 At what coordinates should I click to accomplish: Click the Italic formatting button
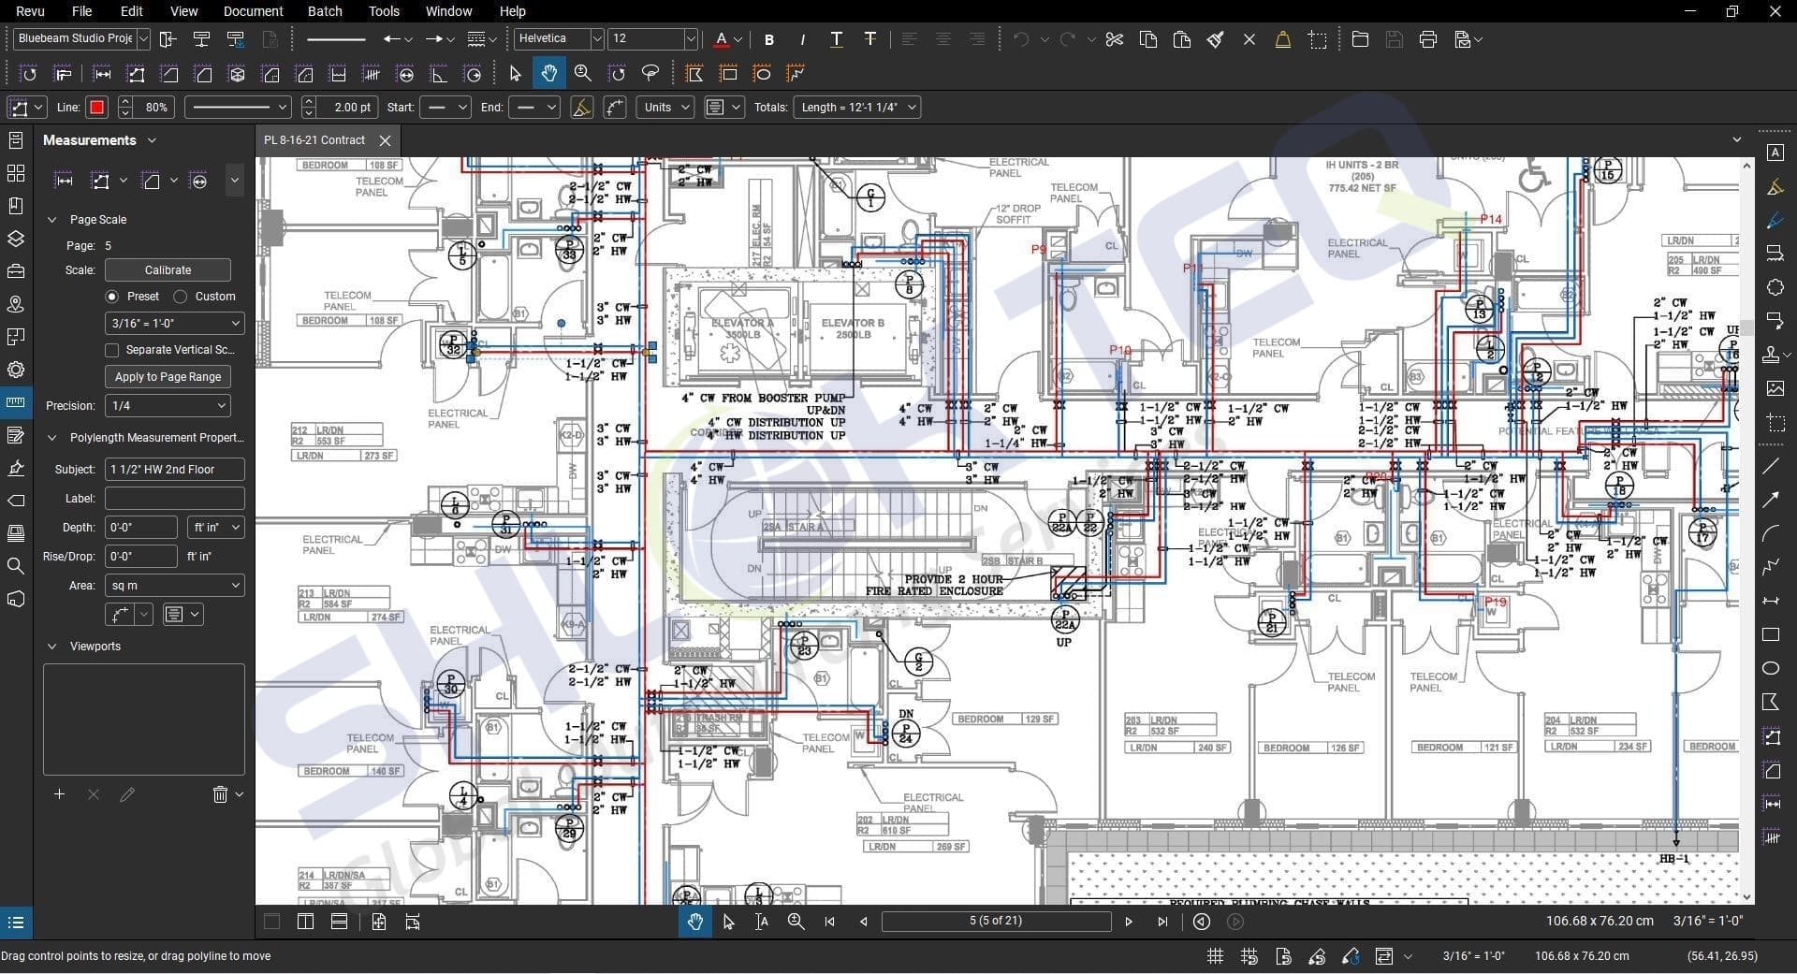click(x=802, y=39)
